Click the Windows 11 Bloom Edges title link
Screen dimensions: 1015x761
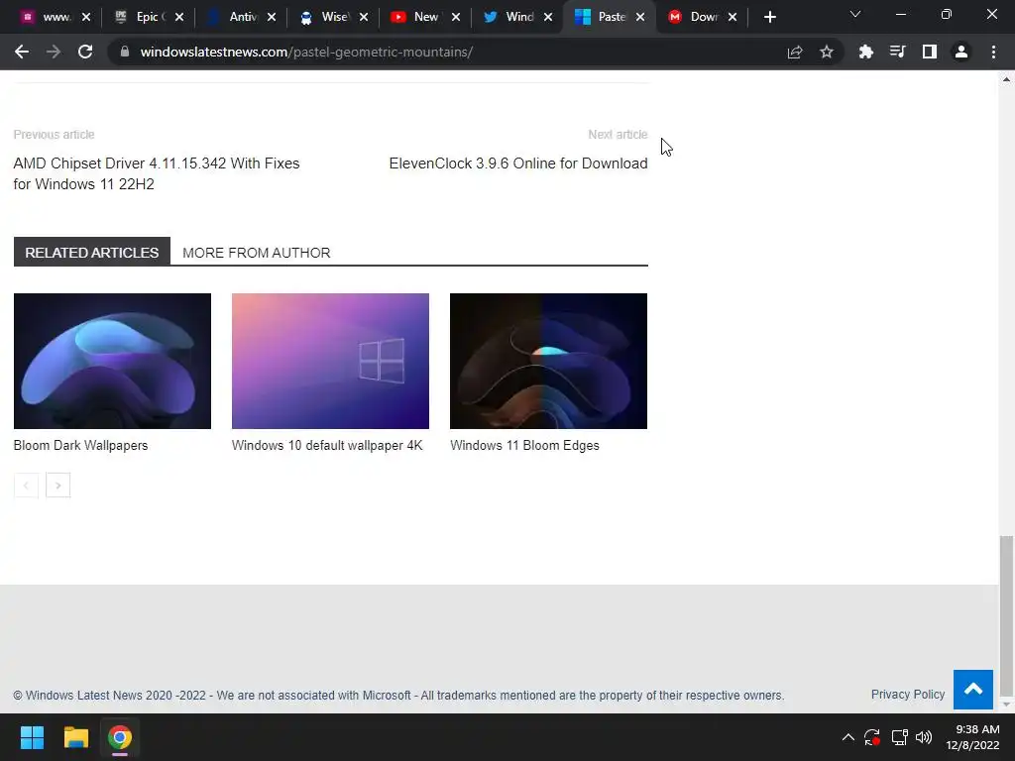tap(524, 445)
